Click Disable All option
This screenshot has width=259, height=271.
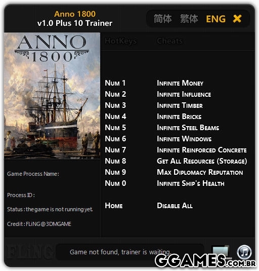coord(175,206)
